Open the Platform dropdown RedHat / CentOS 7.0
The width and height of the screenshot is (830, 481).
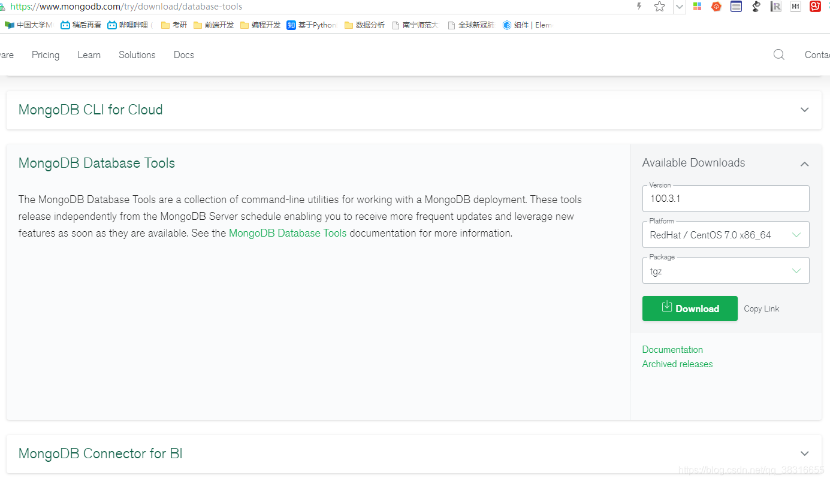pyautogui.click(x=726, y=234)
